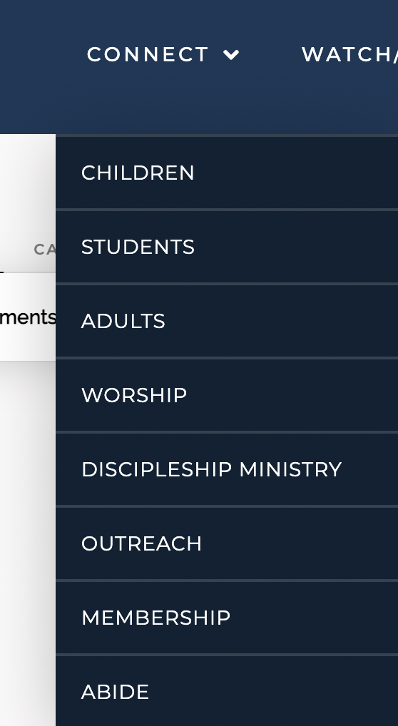This screenshot has width=398, height=726.
Task: Visit the OUTREACH page link
Action: click(227, 543)
